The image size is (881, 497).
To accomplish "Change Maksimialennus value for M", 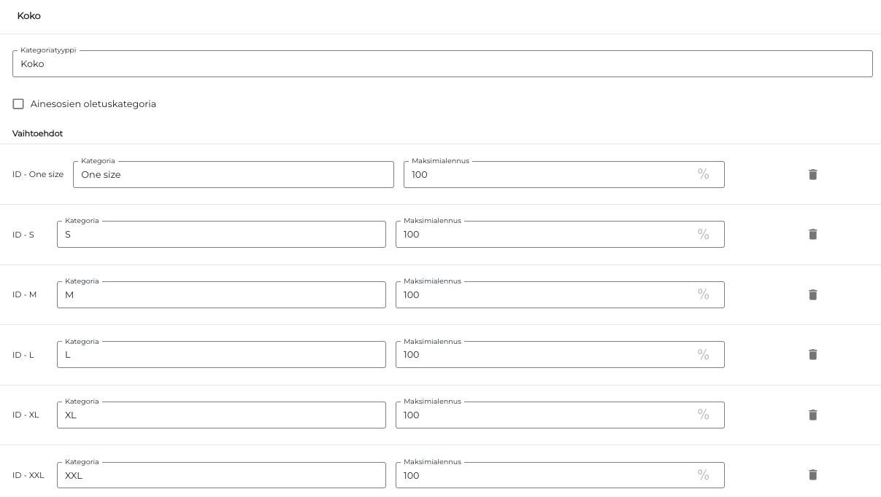I will tap(544, 295).
